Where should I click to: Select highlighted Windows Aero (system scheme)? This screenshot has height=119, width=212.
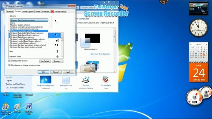tap(29, 31)
